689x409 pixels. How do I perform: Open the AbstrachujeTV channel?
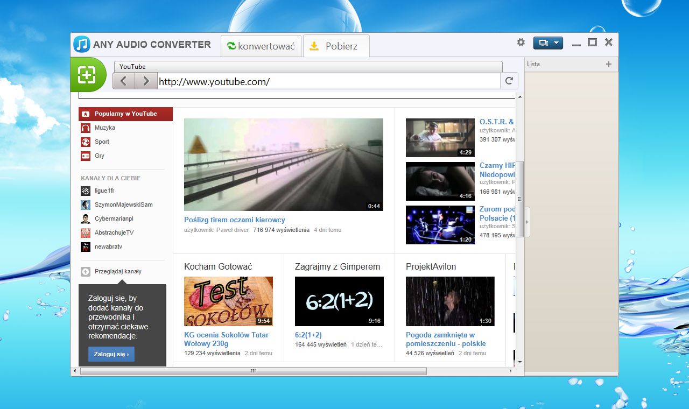[x=114, y=232]
